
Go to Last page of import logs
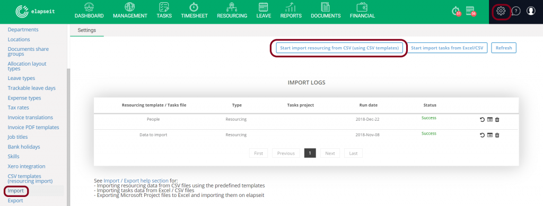click(x=353, y=153)
